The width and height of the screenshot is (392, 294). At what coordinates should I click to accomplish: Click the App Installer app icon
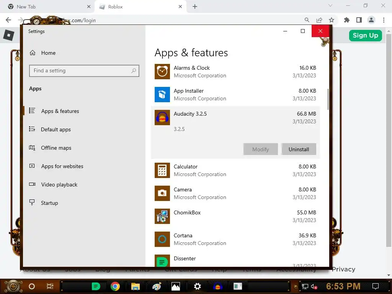click(162, 95)
